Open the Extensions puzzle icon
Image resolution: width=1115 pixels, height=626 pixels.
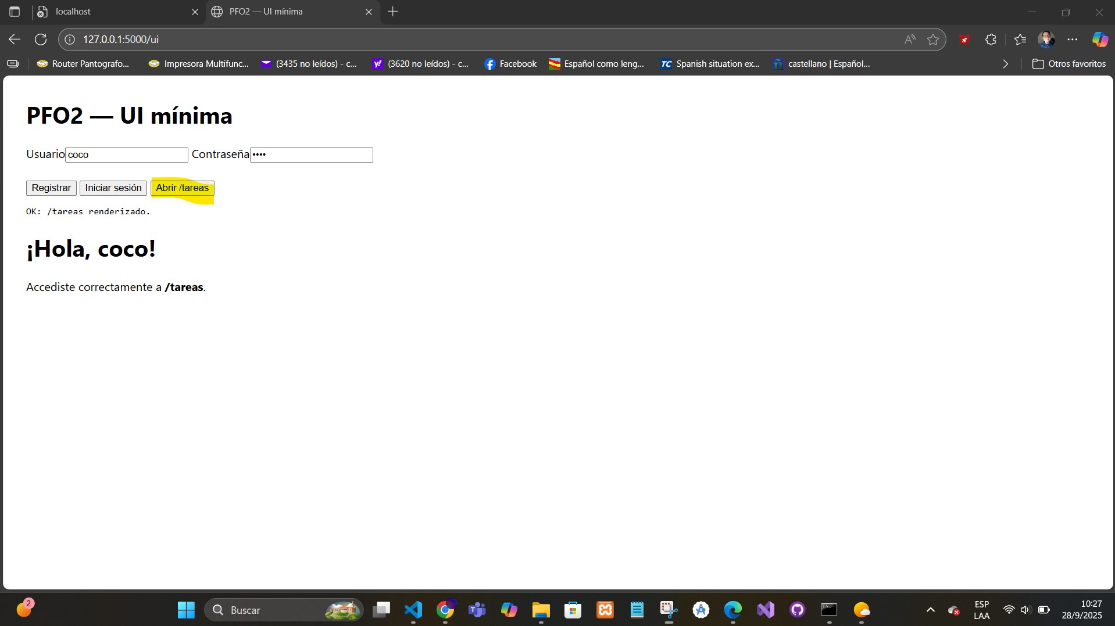[x=991, y=39]
